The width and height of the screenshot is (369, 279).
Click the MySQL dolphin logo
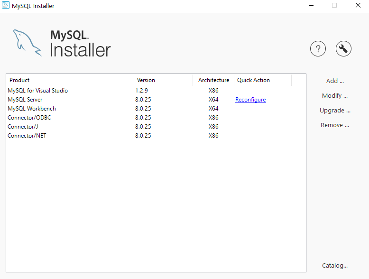(x=27, y=43)
